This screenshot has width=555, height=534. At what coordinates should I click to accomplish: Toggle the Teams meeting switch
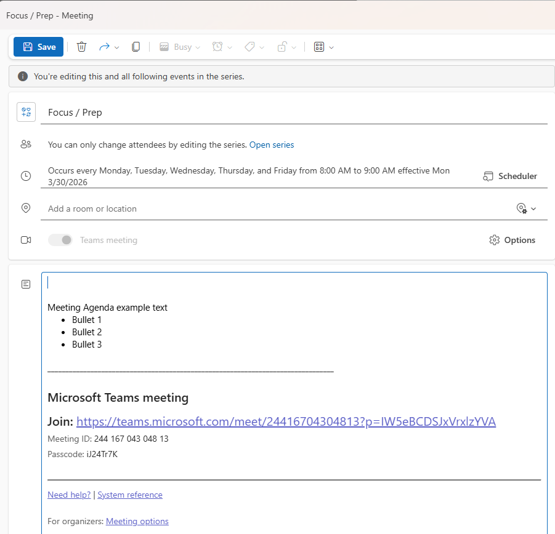[60, 240]
